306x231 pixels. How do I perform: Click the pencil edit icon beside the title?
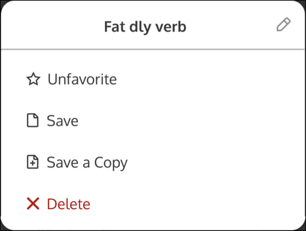(283, 24)
